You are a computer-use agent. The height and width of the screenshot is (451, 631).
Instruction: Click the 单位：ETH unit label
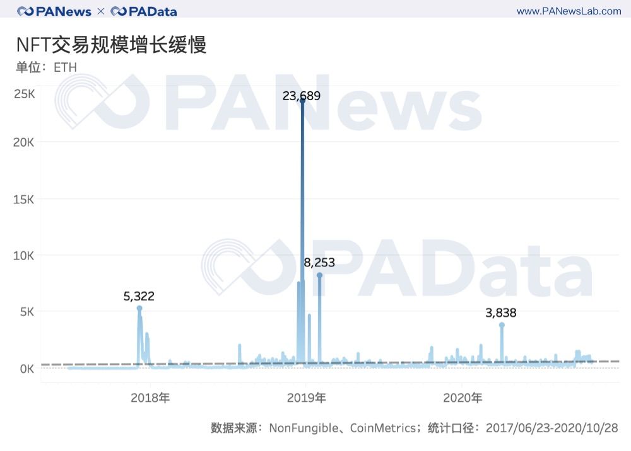tap(46, 67)
